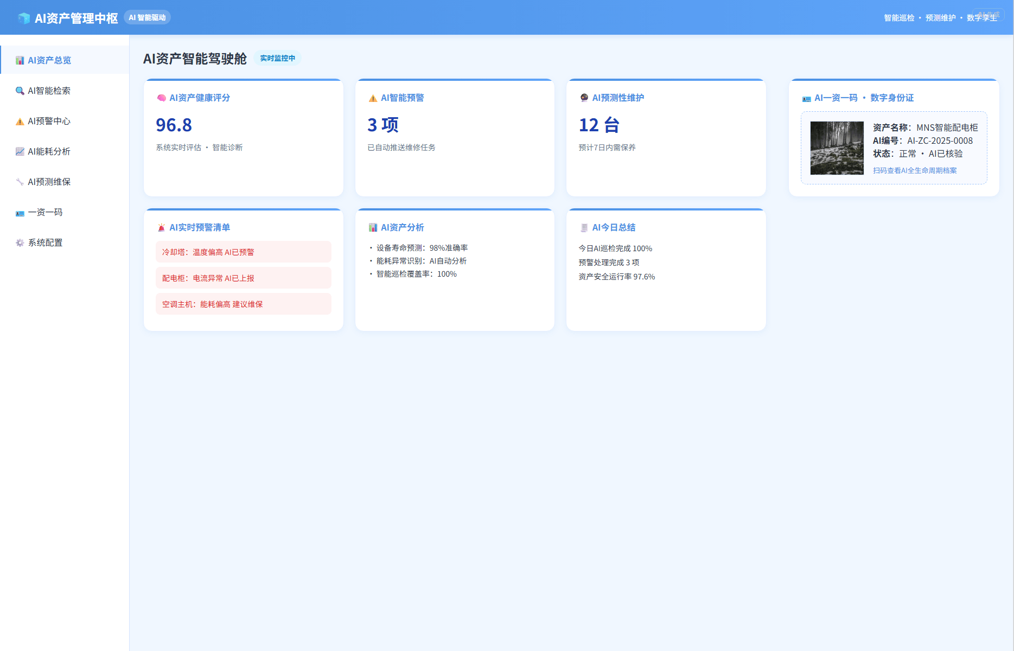
Task: Click the magnifier icon beside AI智能检索
Action: 20,91
